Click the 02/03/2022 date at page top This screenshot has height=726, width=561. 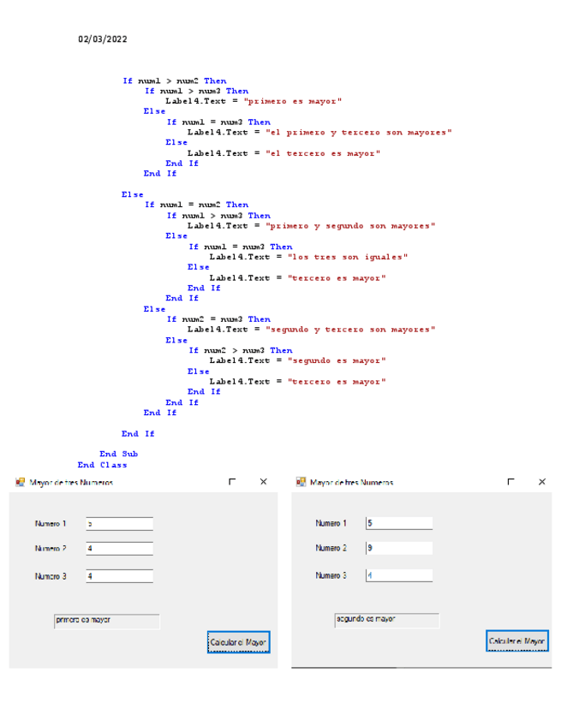[x=103, y=39]
